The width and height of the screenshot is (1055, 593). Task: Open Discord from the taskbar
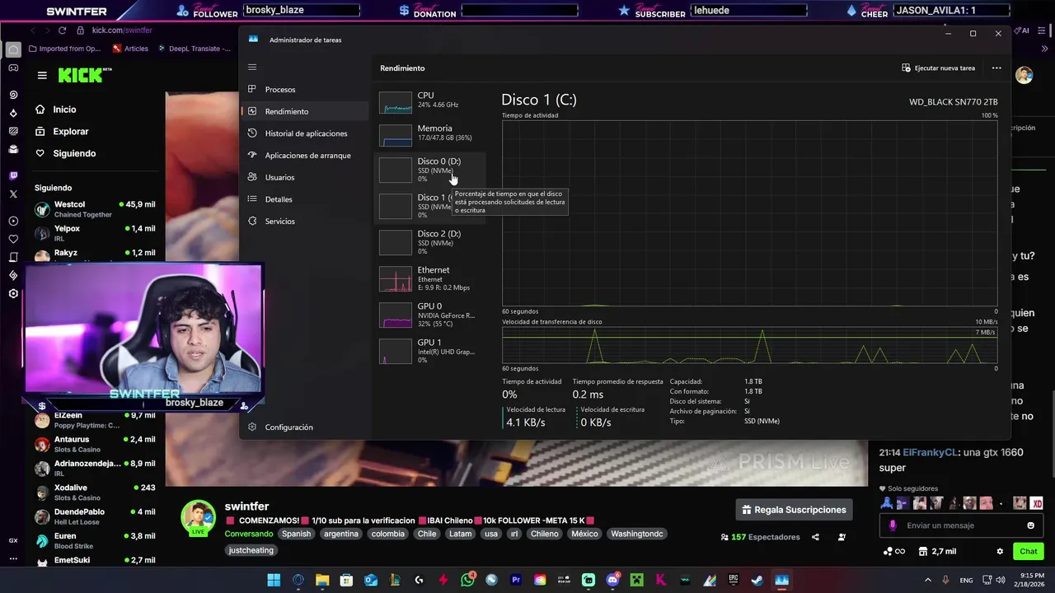point(612,580)
